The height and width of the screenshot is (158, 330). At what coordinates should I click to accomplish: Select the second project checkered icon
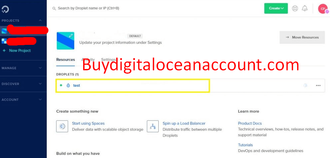click(x=4, y=41)
